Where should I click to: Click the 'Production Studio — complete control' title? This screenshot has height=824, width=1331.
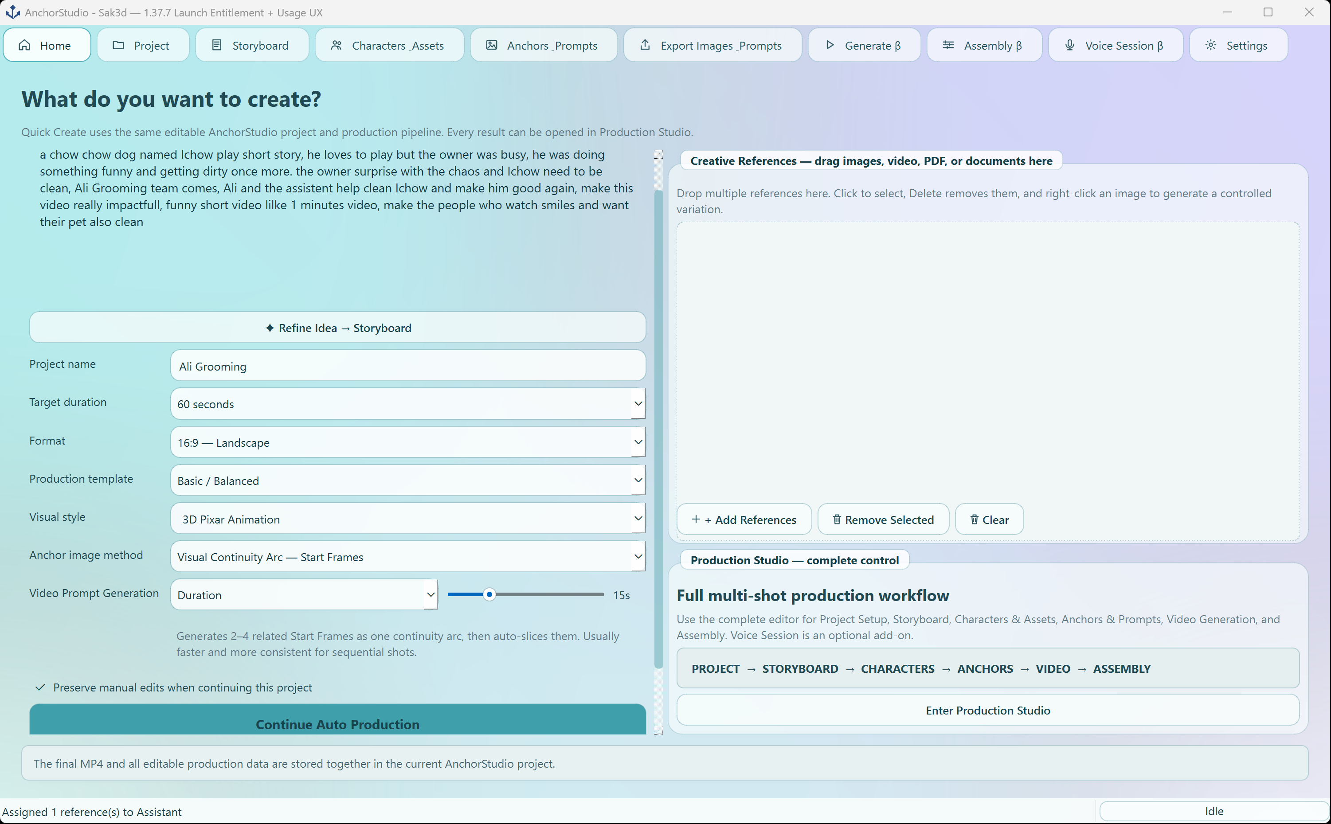tap(794, 560)
